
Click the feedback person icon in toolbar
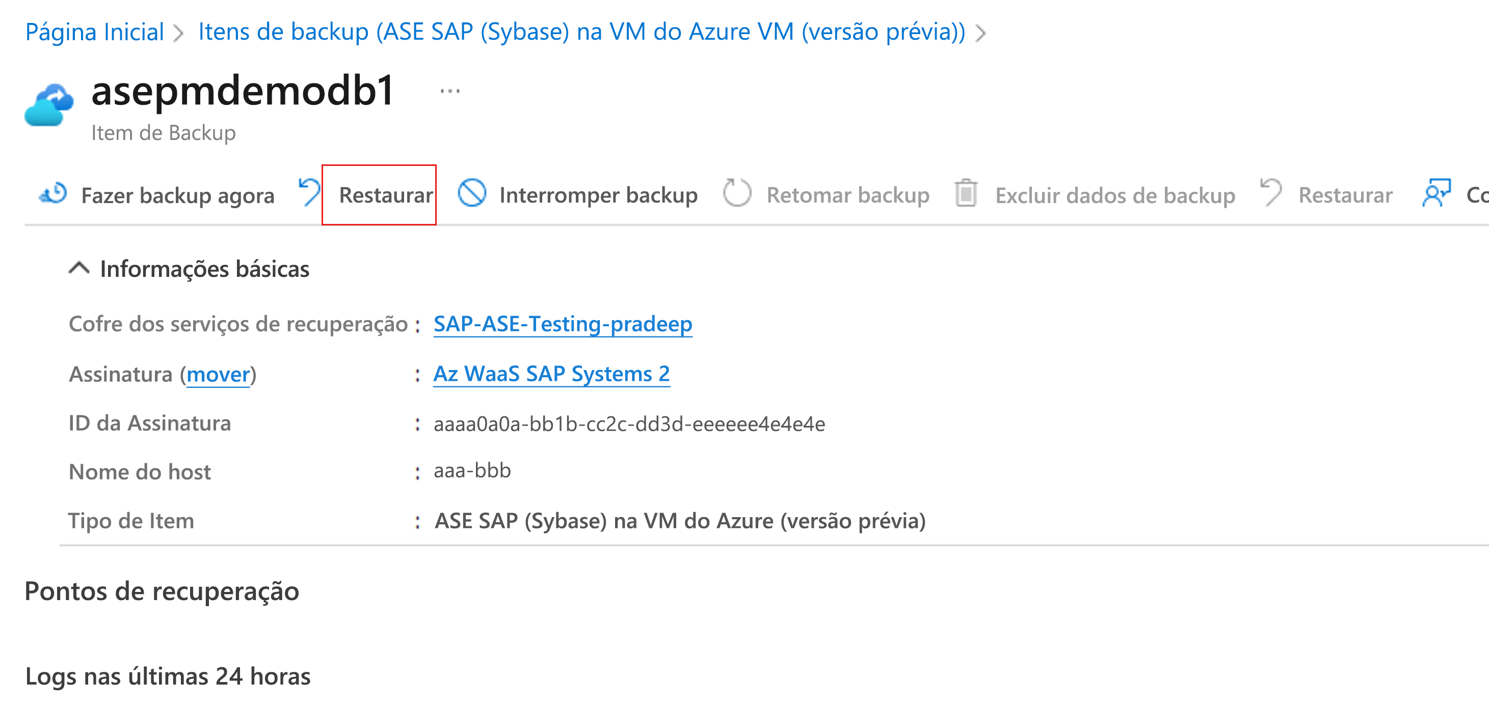pyautogui.click(x=1436, y=193)
